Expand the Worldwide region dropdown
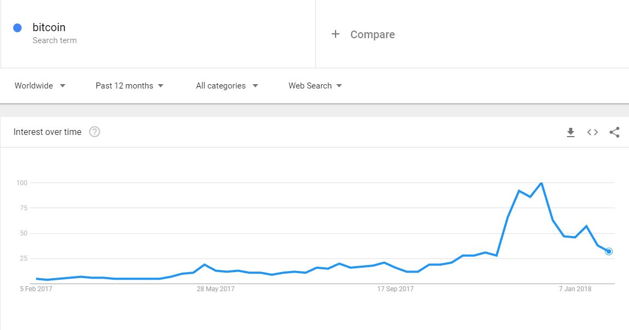The image size is (629, 330). [40, 86]
